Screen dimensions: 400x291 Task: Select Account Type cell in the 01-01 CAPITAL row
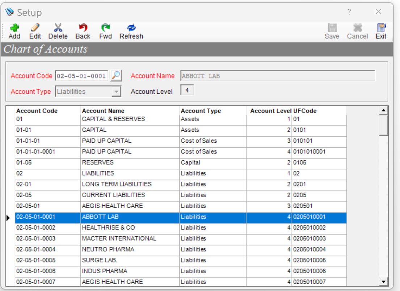coord(213,130)
